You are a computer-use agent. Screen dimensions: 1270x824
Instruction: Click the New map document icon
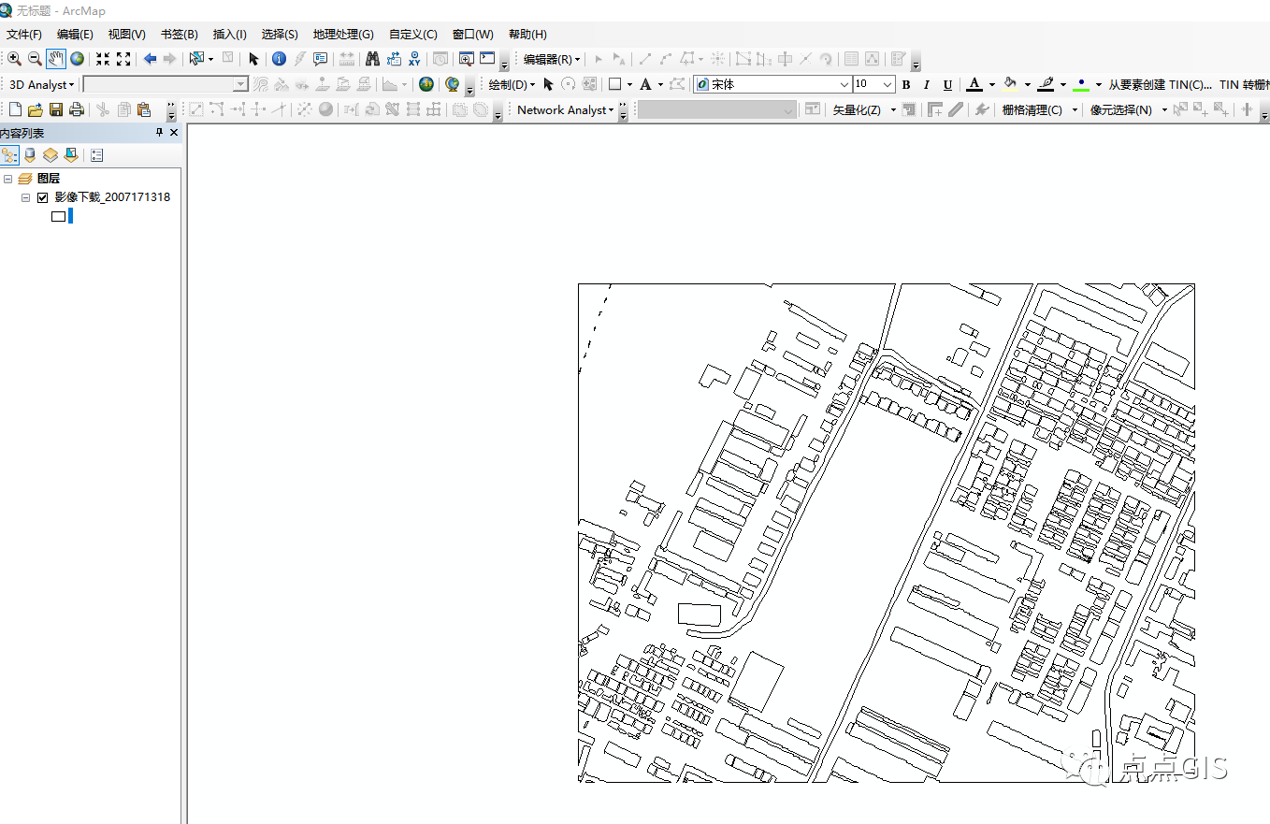[15, 109]
